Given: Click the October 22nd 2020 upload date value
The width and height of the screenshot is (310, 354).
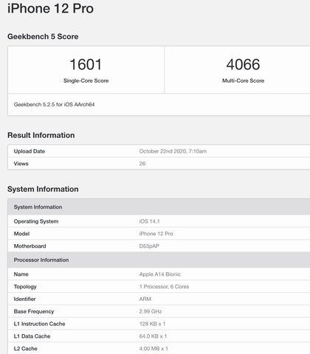Looking at the screenshot, I should 173,151.
